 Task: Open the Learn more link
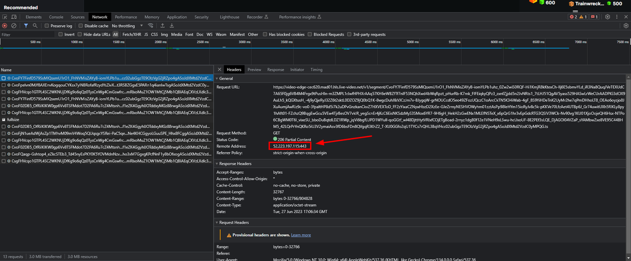301,235
